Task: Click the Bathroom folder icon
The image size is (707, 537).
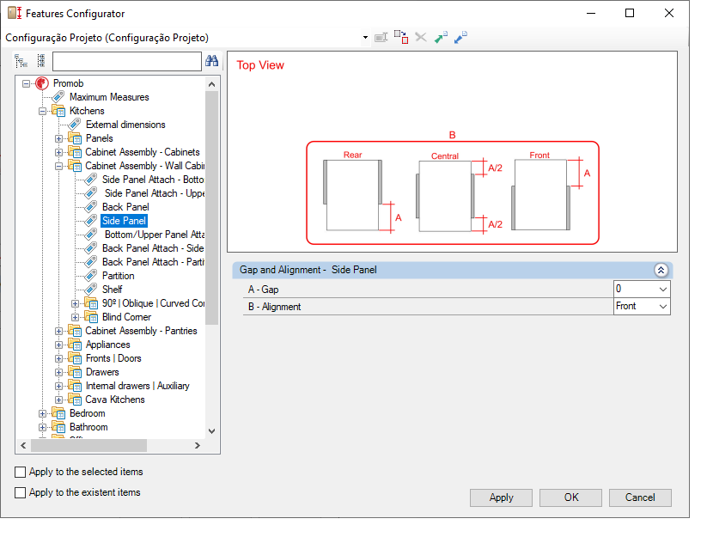Action: [x=58, y=427]
